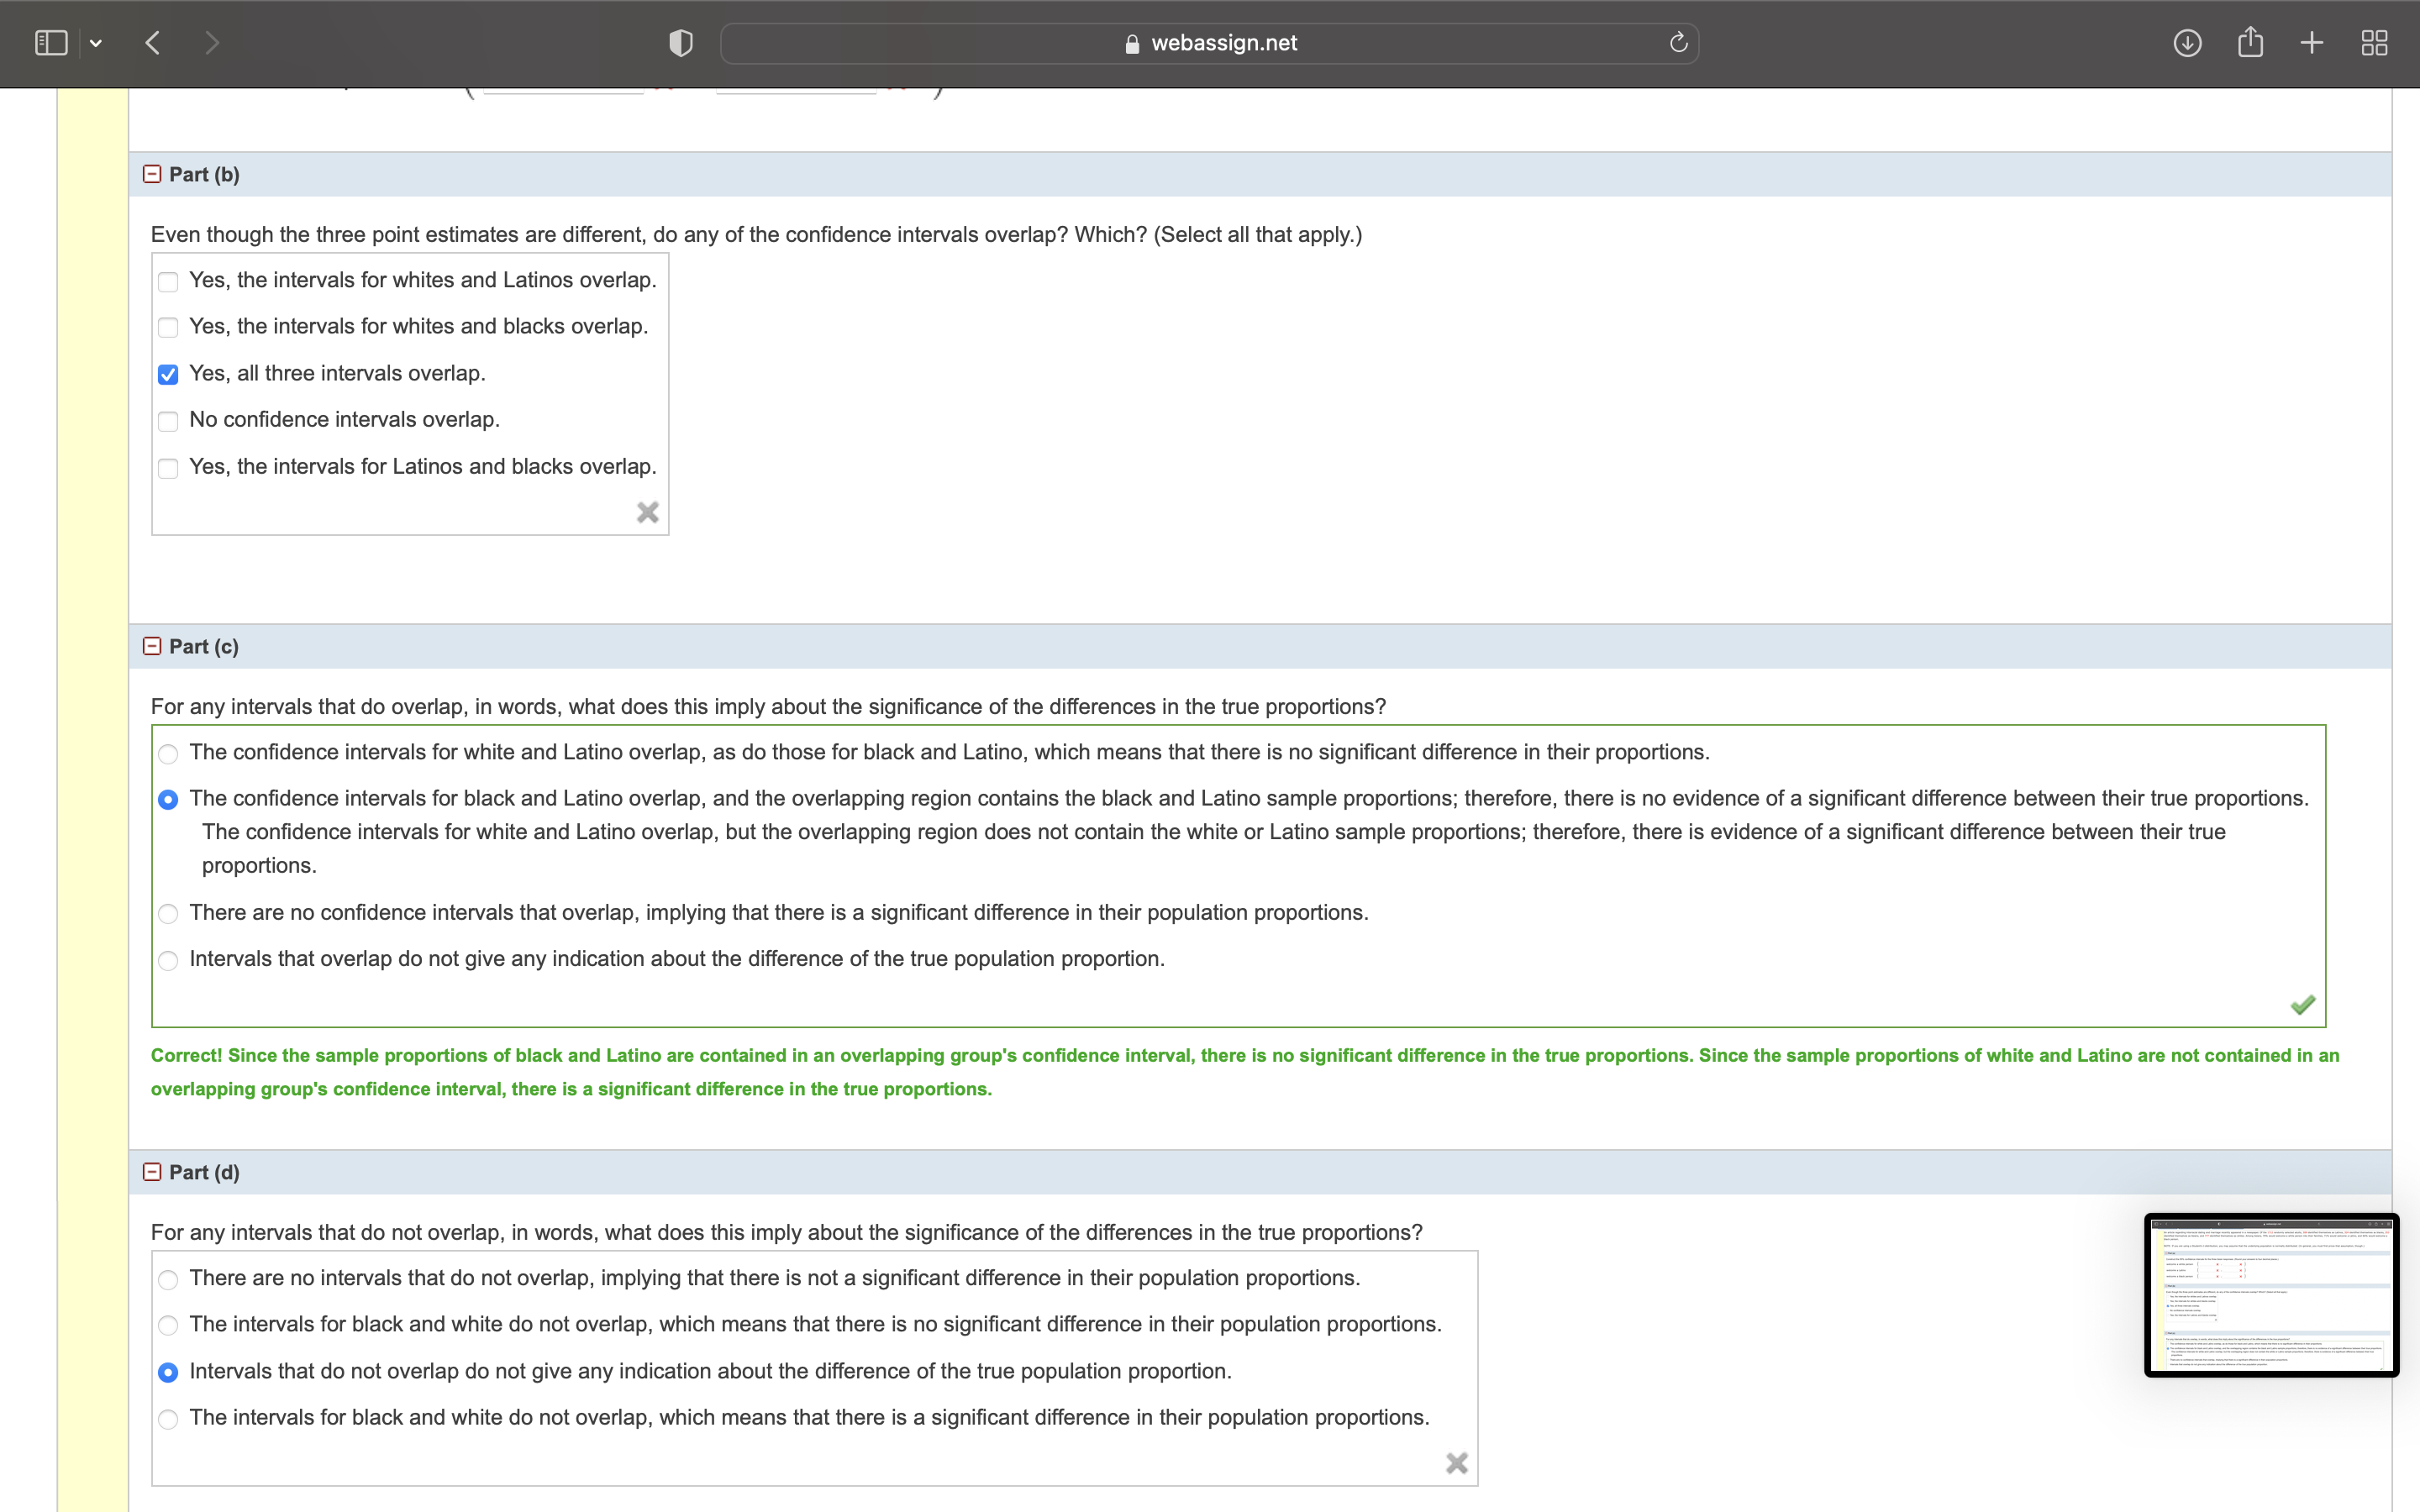Viewport: 2420px width, 1512px height.
Task: Select 'Intervals that overlap do not give any indication'
Action: pyautogui.click(x=168, y=960)
